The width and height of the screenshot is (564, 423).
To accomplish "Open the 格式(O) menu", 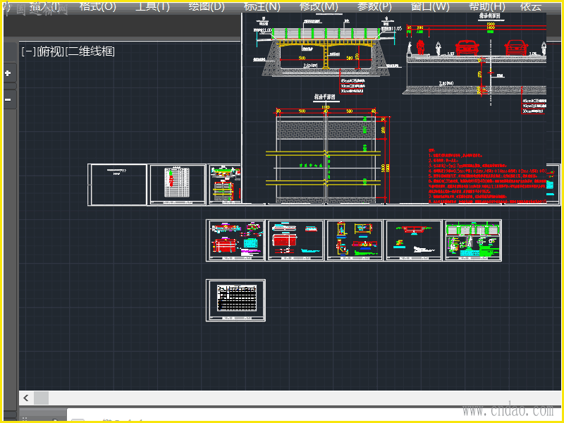I will [97, 6].
